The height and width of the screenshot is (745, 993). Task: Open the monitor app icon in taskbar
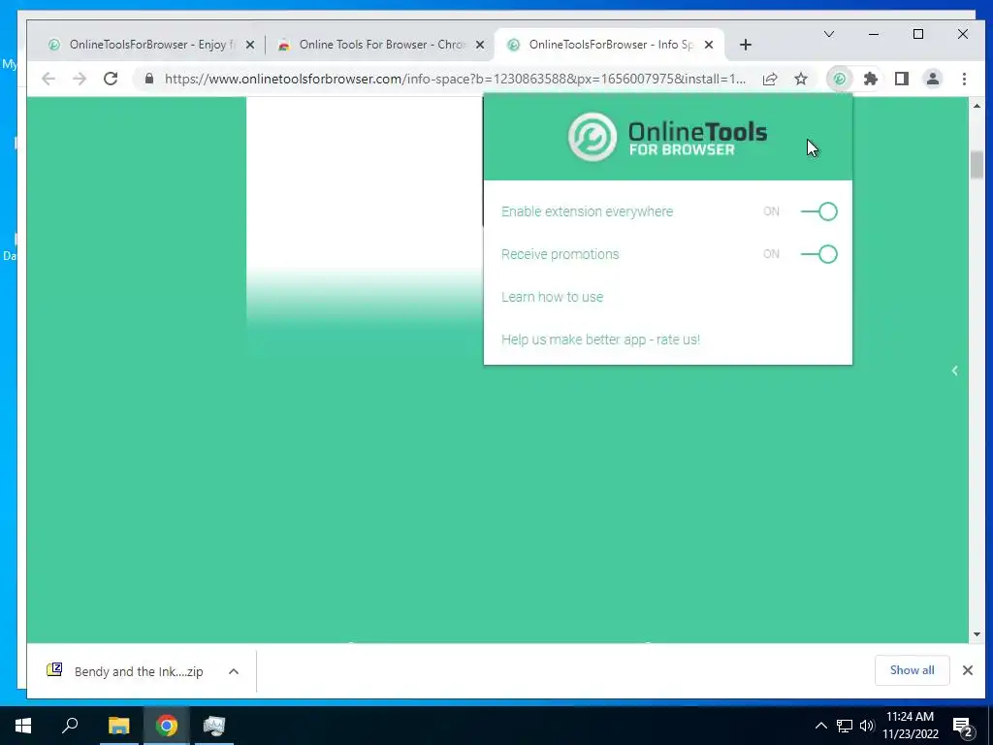point(214,726)
